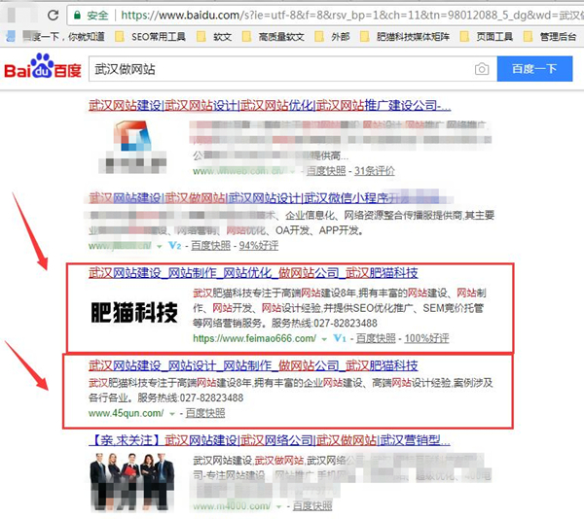This screenshot has width=584, height=519.
Task: Open 软文 bookmark folder
Action: [x=214, y=36]
